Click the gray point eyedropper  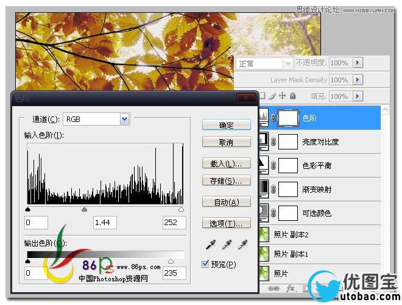coord(227,245)
